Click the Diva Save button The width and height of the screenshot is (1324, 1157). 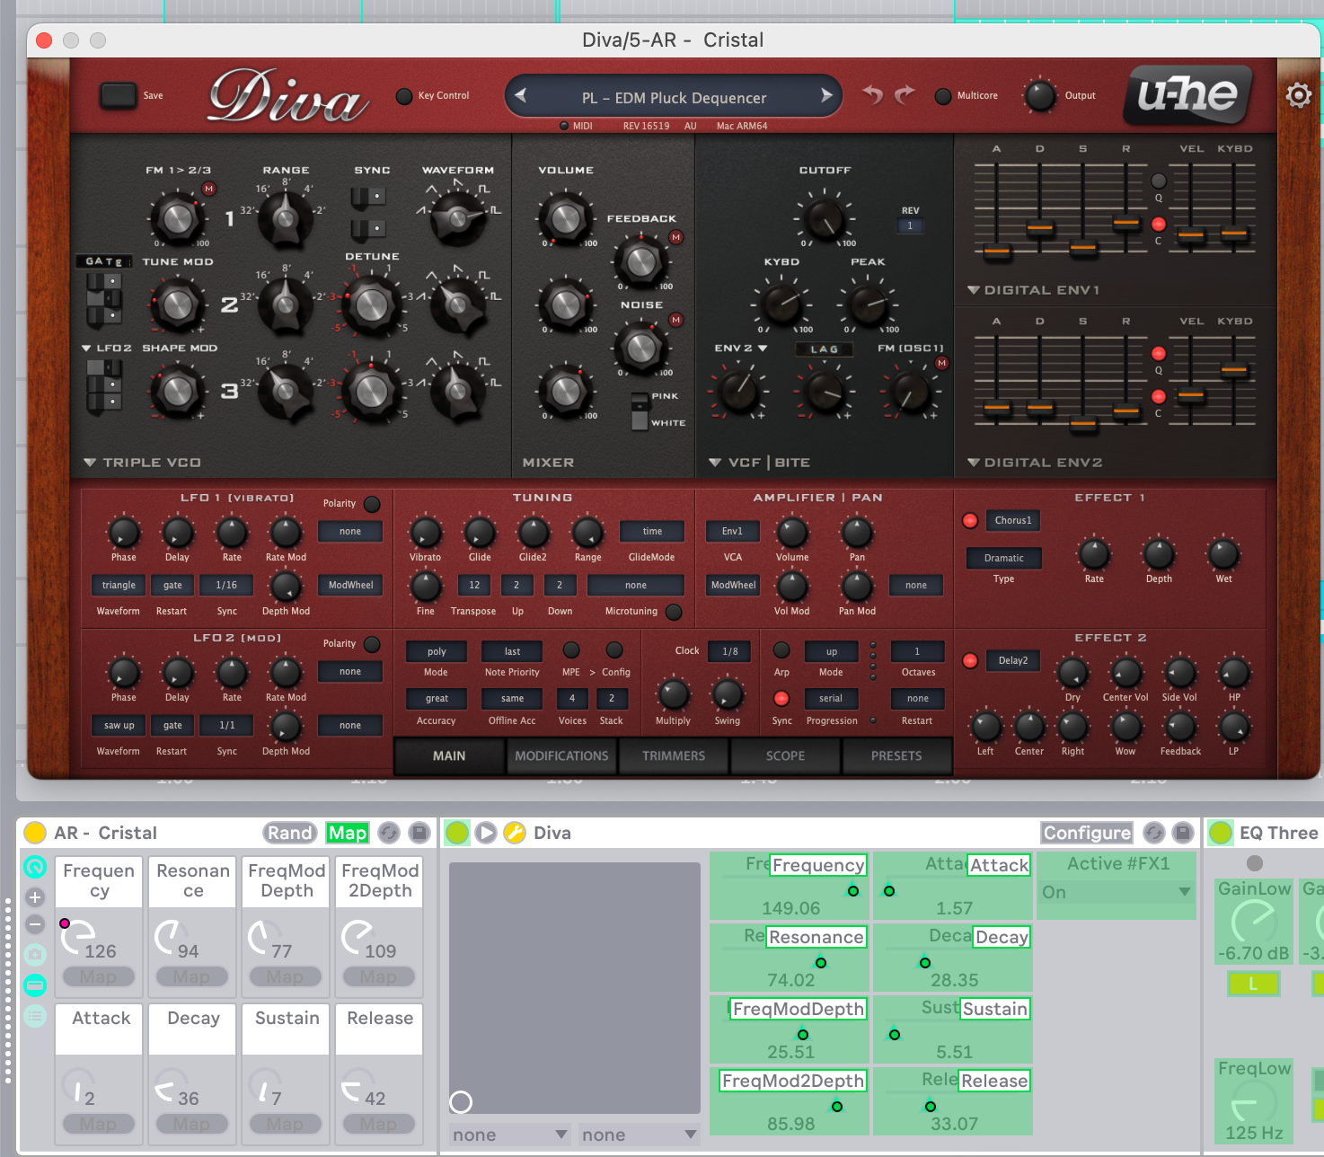[x=118, y=95]
